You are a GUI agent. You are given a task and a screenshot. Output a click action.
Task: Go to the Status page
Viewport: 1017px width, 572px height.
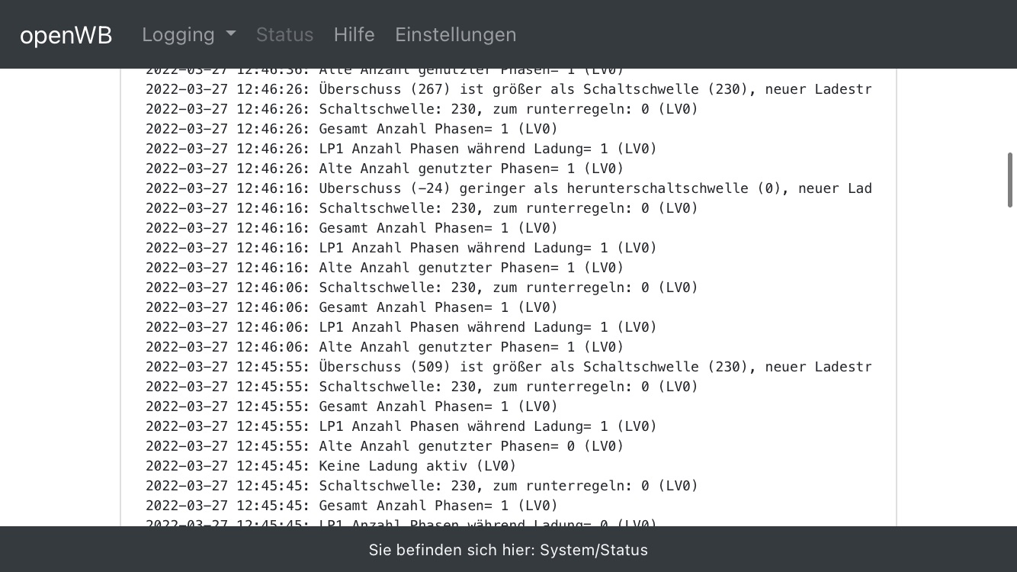[284, 34]
